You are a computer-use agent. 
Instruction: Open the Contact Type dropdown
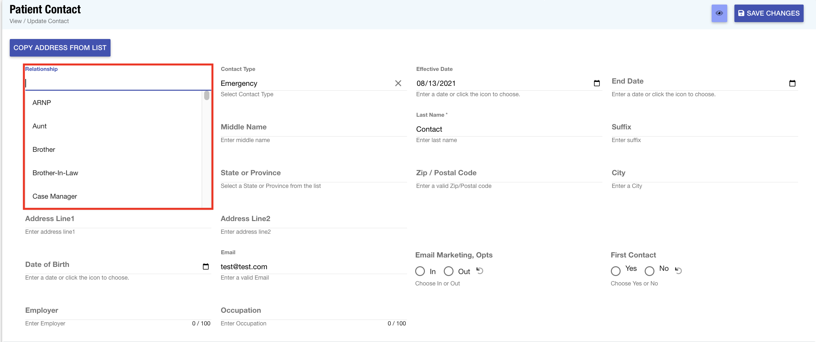tap(306, 84)
